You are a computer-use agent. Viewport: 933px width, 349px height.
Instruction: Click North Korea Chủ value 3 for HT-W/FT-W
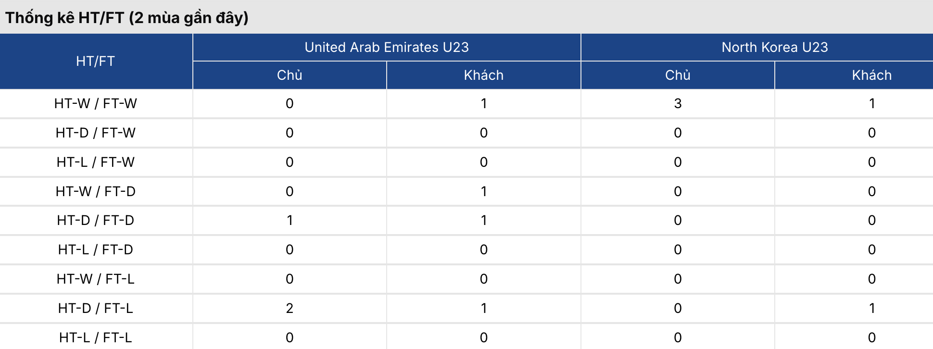click(678, 103)
